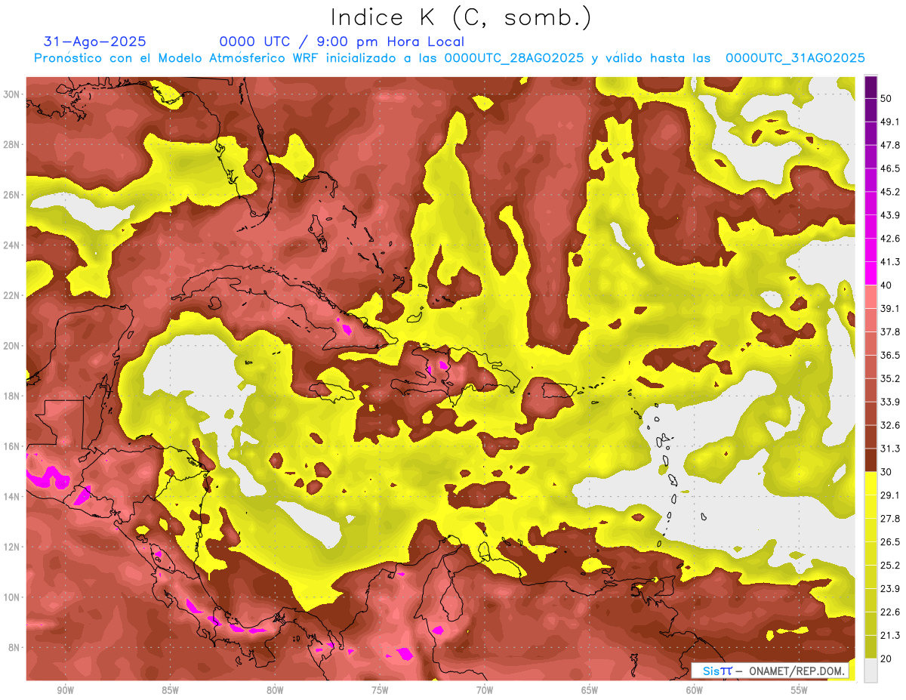This screenshot has width=906, height=700.
Task: Click the legend value '35.2'
Action: pyautogui.click(x=890, y=378)
